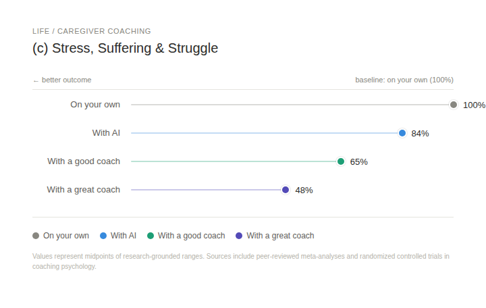Click the purple legend color dot

pos(239,236)
